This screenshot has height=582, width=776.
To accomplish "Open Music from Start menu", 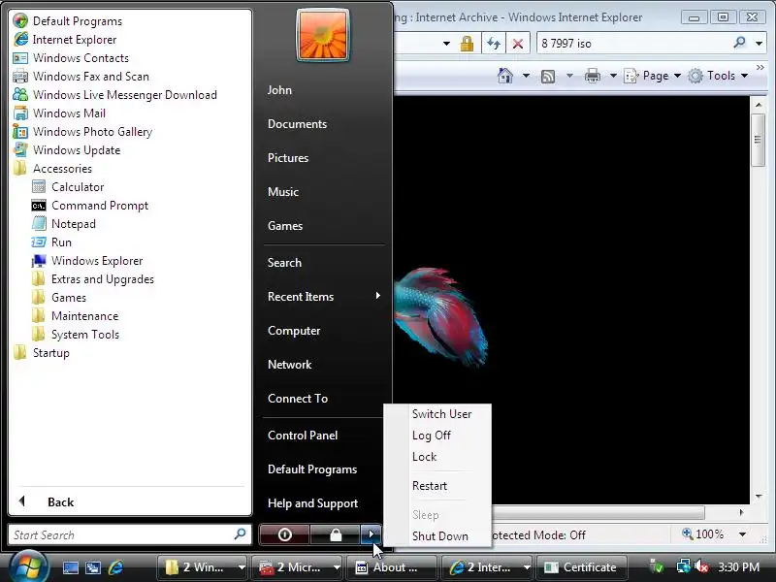I will (283, 191).
